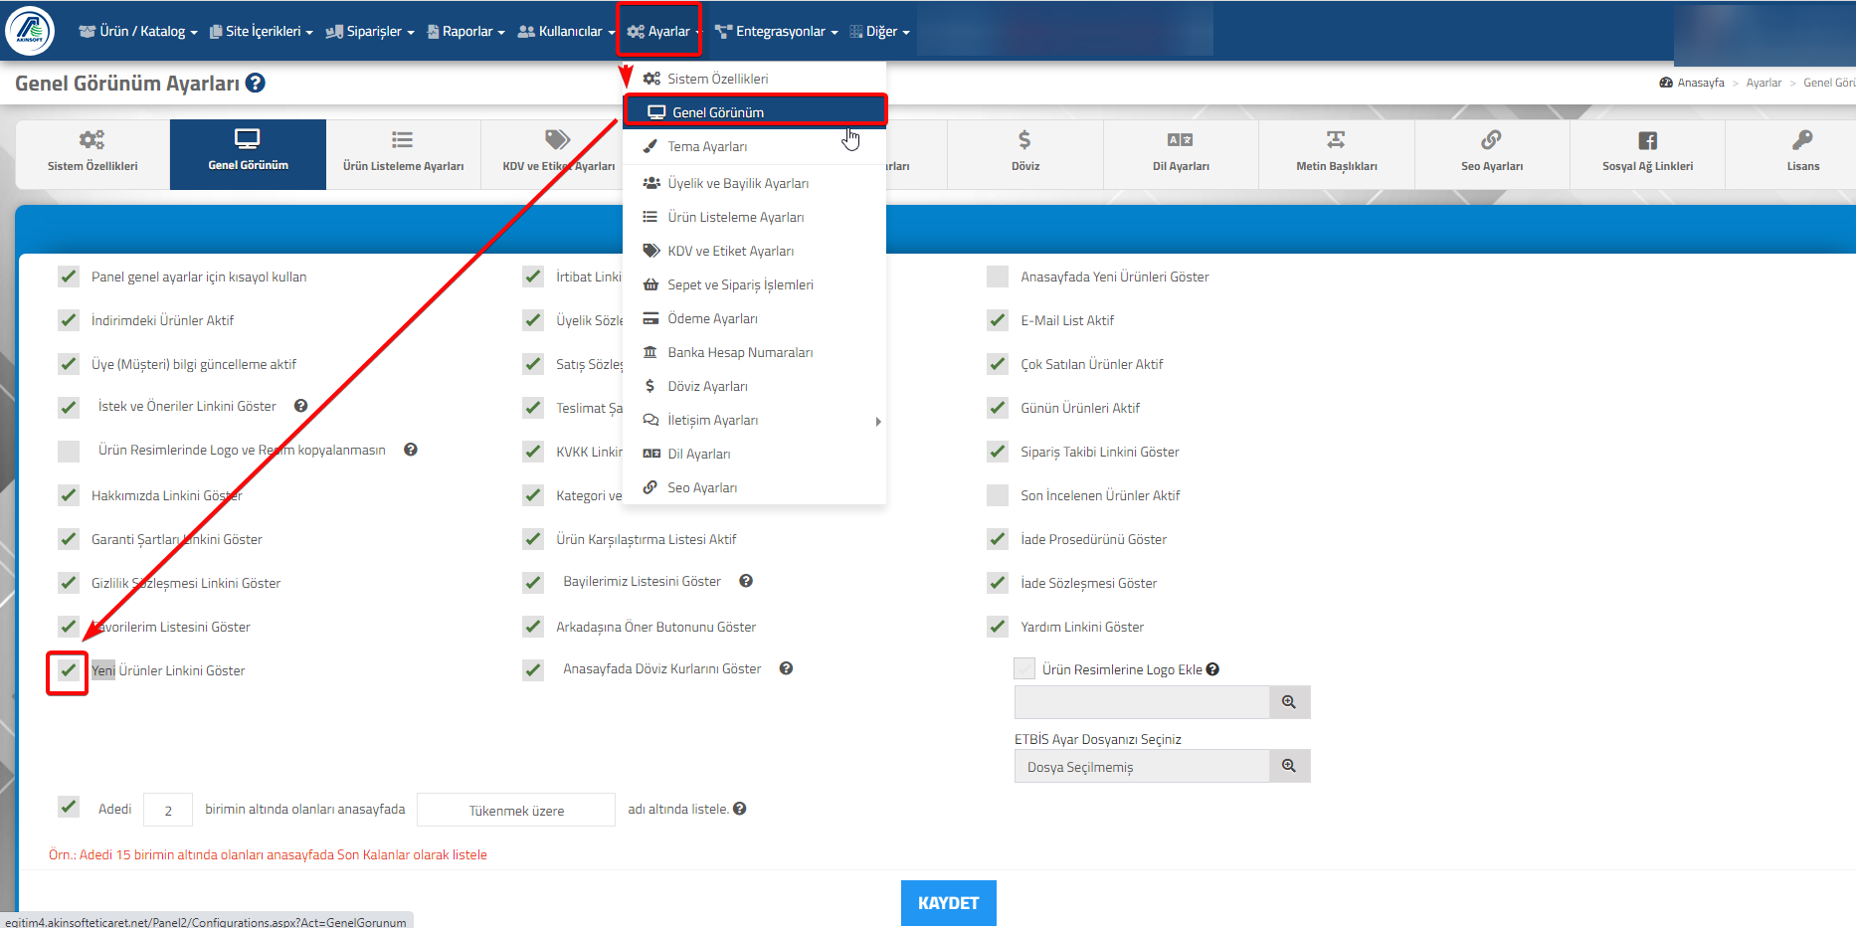
Task: Open Metin Başlıkları tab
Action: pos(1336,154)
